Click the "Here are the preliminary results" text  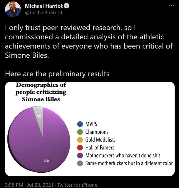57,74
